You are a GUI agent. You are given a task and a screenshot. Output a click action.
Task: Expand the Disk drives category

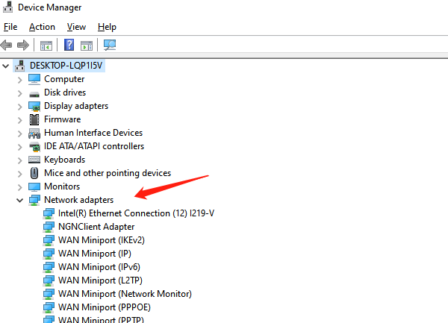19,93
